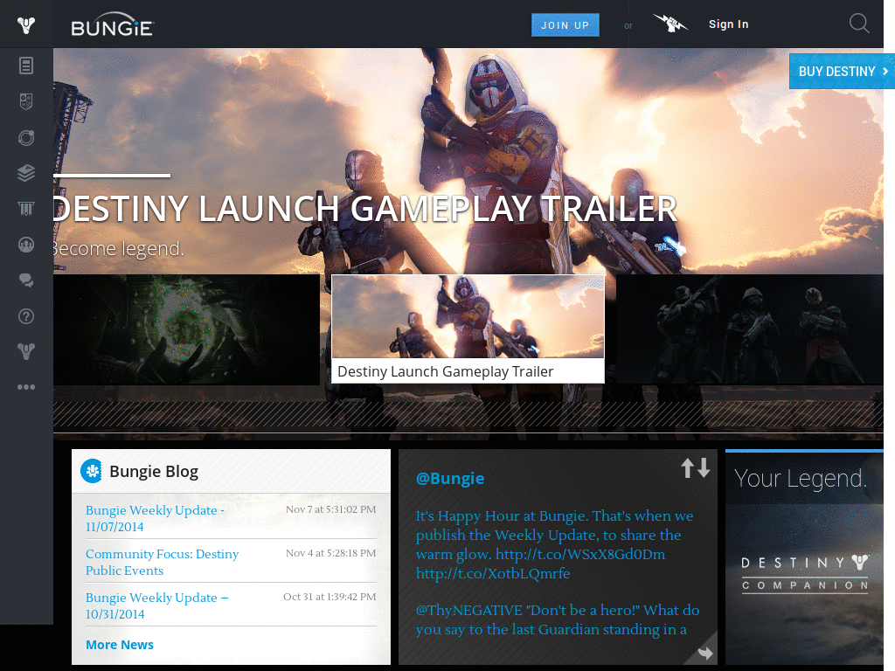Click the search magnifier icon
The height and width of the screenshot is (671, 895).
point(859,24)
